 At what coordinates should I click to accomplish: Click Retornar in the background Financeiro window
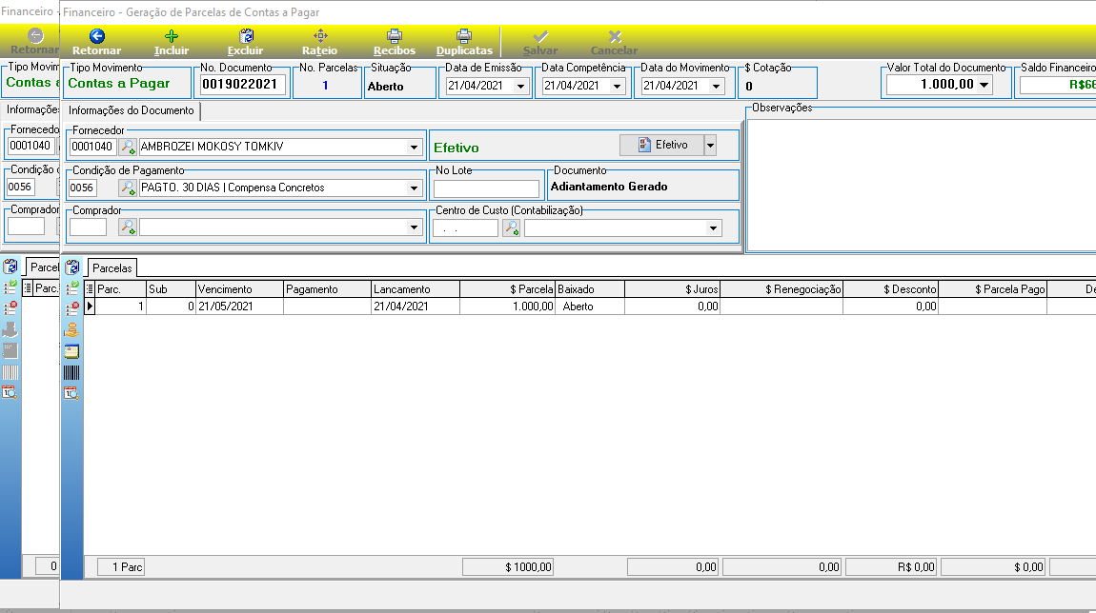click(x=33, y=42)
